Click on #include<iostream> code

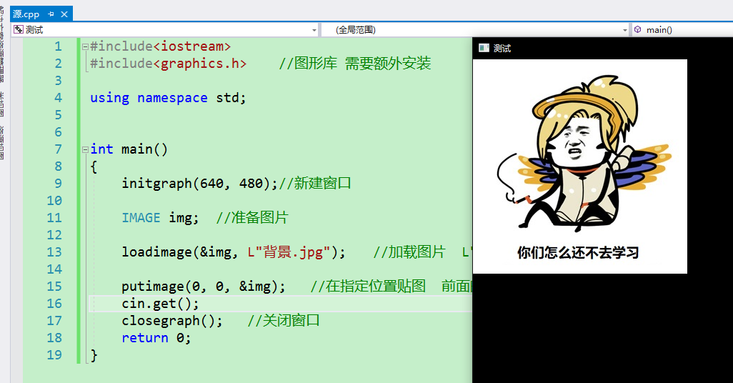[x=160, y=46]
